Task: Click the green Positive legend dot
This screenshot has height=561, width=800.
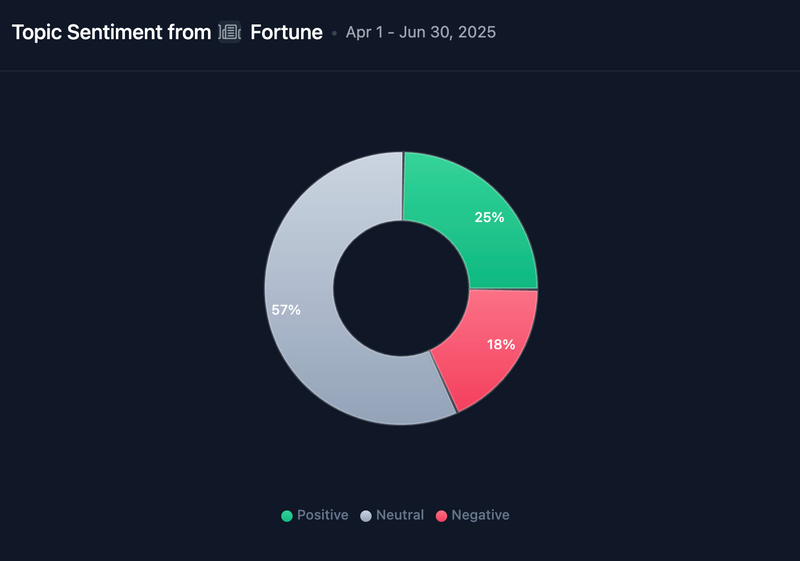Action: coord(287,516)
